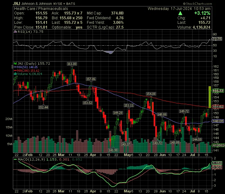Click the 153.52 price label
The height and width of the screenshot is (194, 225).
(x=87, y=103)
